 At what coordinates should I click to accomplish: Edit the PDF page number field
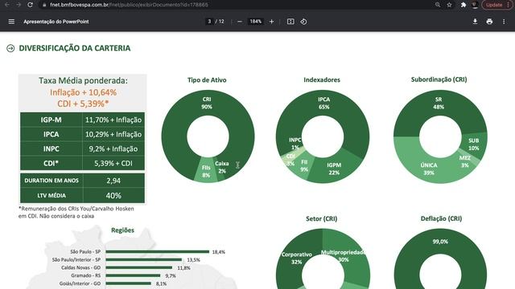point(209,22)
